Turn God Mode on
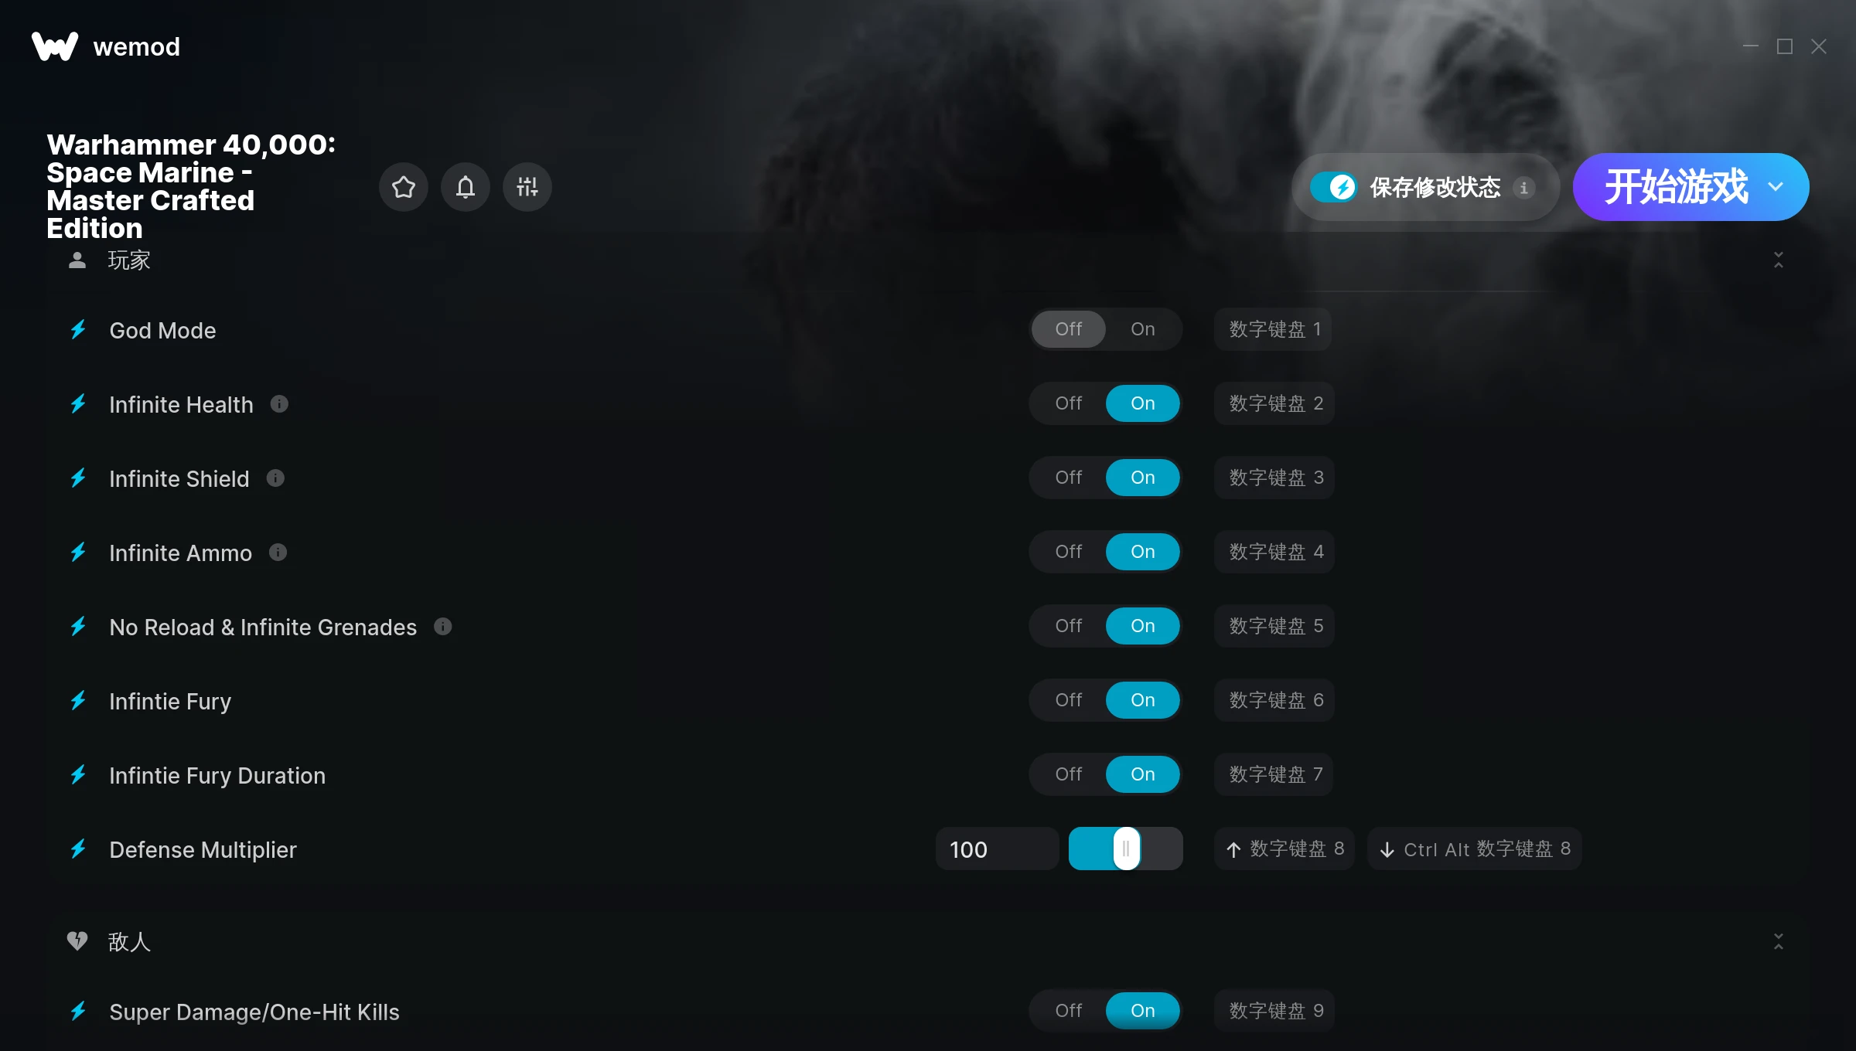 pos(1142,329)
